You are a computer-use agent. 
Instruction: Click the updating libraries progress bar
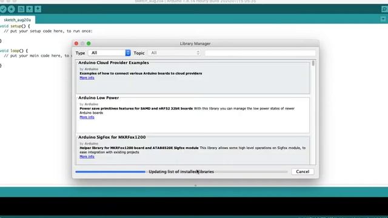pos(181,172)
